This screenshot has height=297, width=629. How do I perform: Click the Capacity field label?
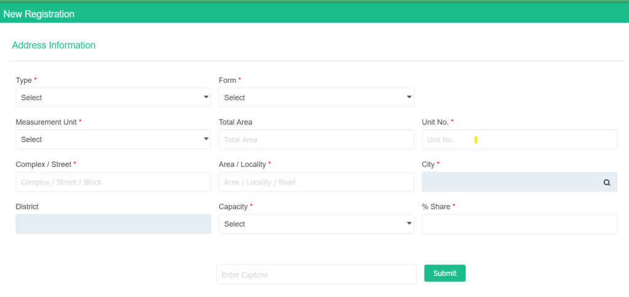233,207
